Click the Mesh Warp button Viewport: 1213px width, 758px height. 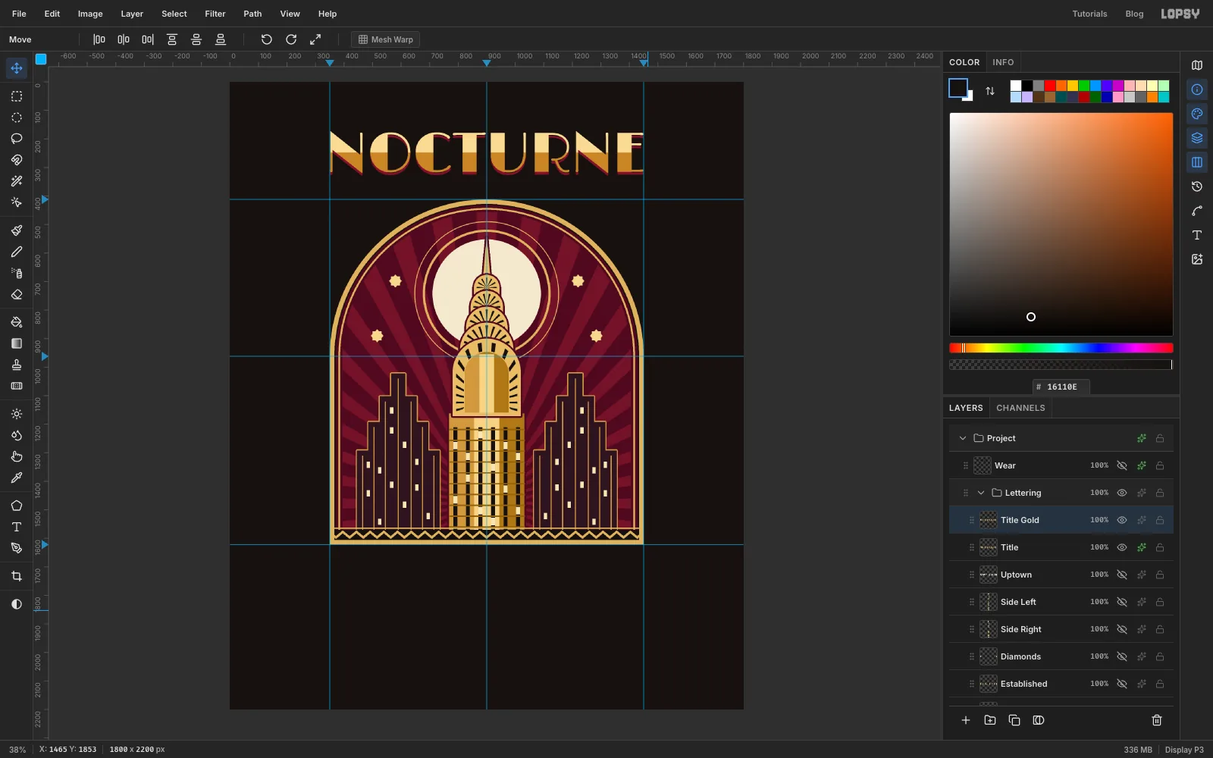pos(386,39)
